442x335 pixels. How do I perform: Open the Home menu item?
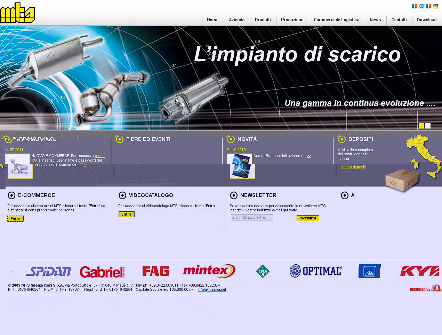(x=213, y=20)
